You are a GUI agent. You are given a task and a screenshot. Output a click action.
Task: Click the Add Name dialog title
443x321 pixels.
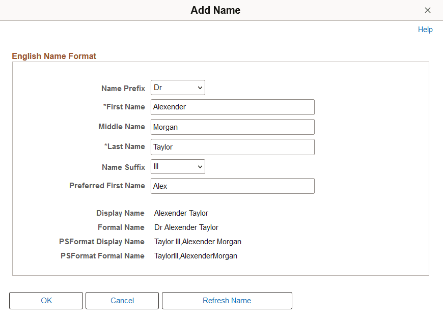tap(215, 10)
